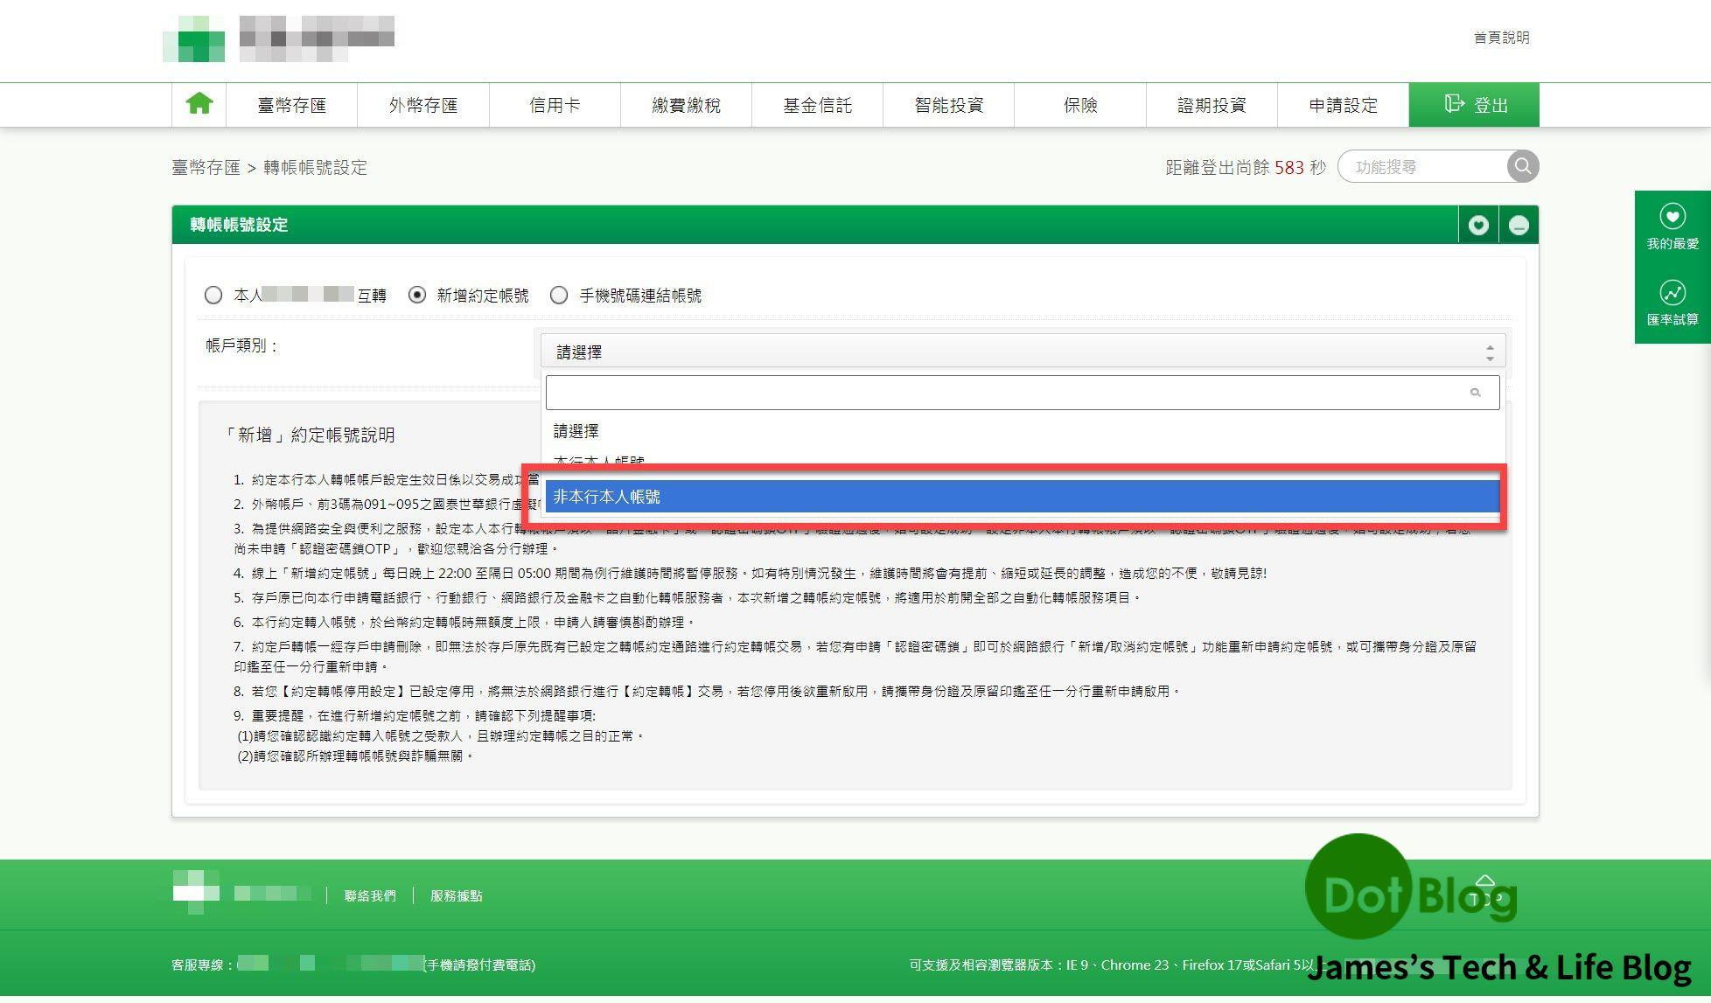The image size is (1711, 1003).
Task: Click 「新增」約定帳號說明 heading
Action: click(x=309, y=435)
